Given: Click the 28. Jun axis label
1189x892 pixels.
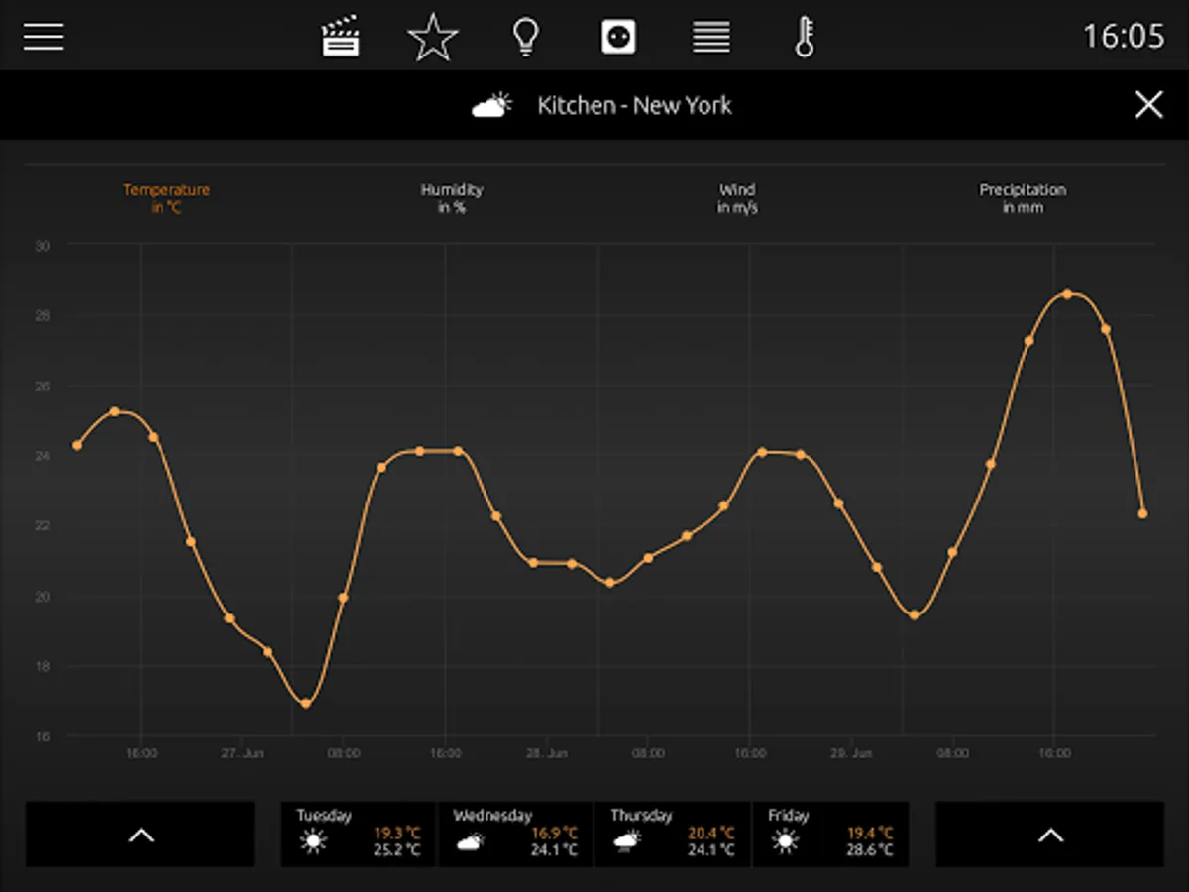Looking at the screenshot, I should [x=546, y=753].
